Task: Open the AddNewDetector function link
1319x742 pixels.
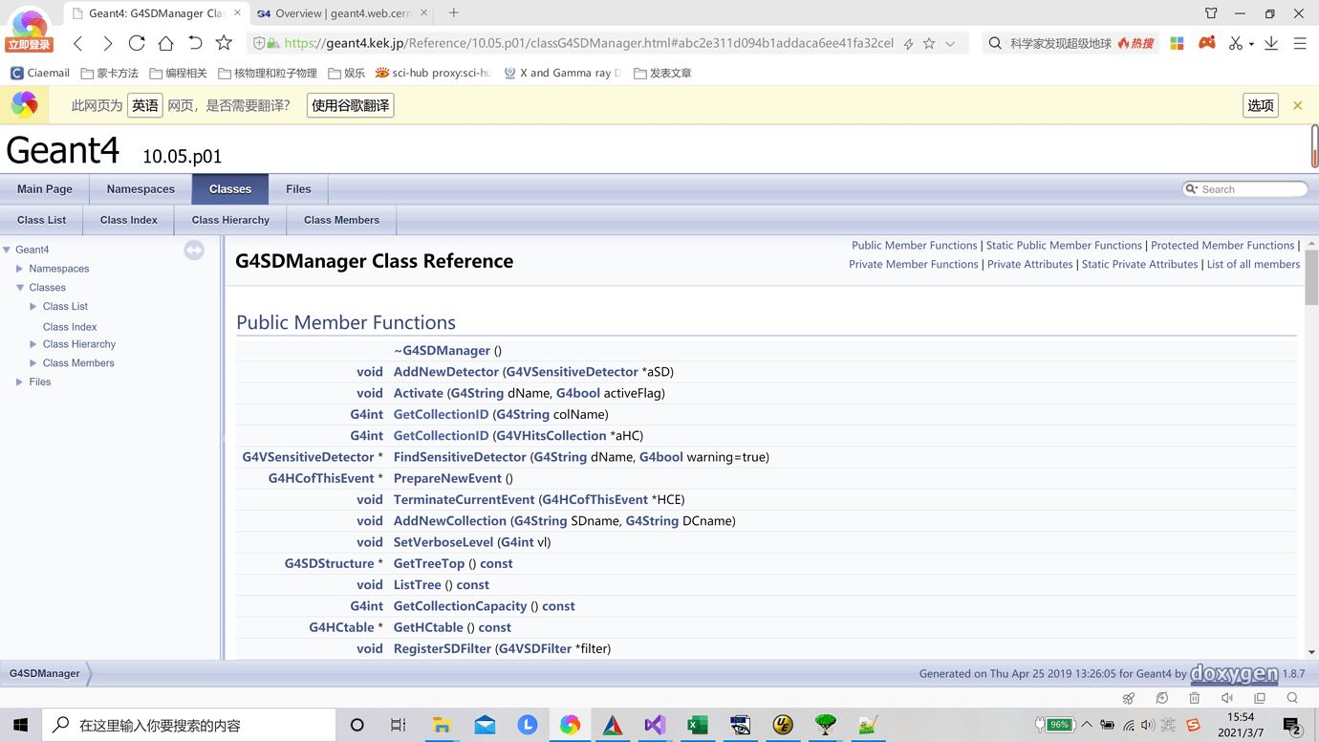Action: pos(446,372)
